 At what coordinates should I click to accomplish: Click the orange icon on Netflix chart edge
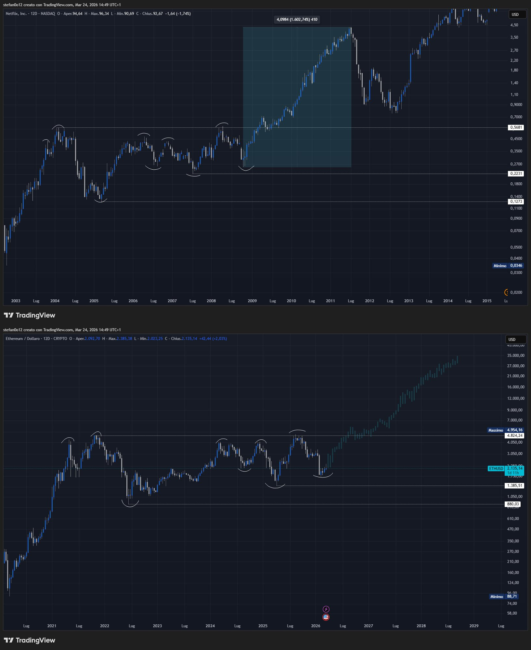coord(506,292)
